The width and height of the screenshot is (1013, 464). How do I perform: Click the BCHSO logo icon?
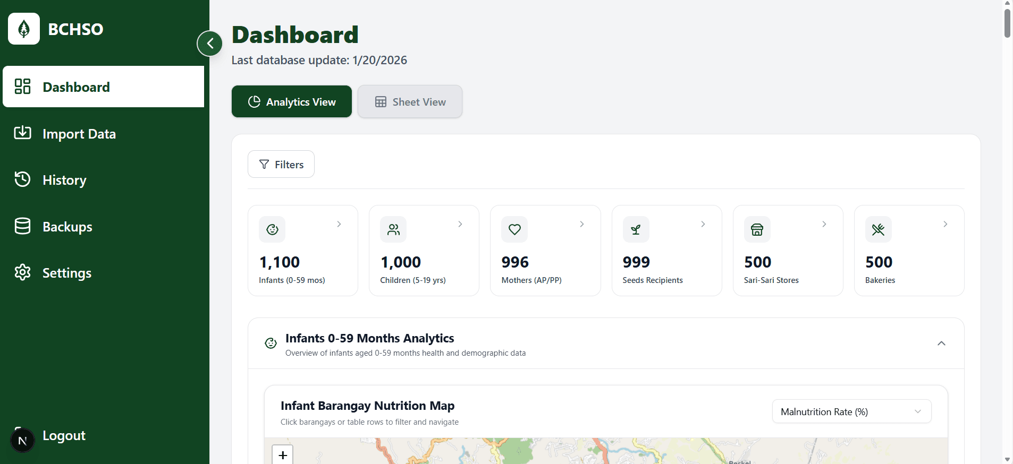pyautogui.click(x=24, y=29)
